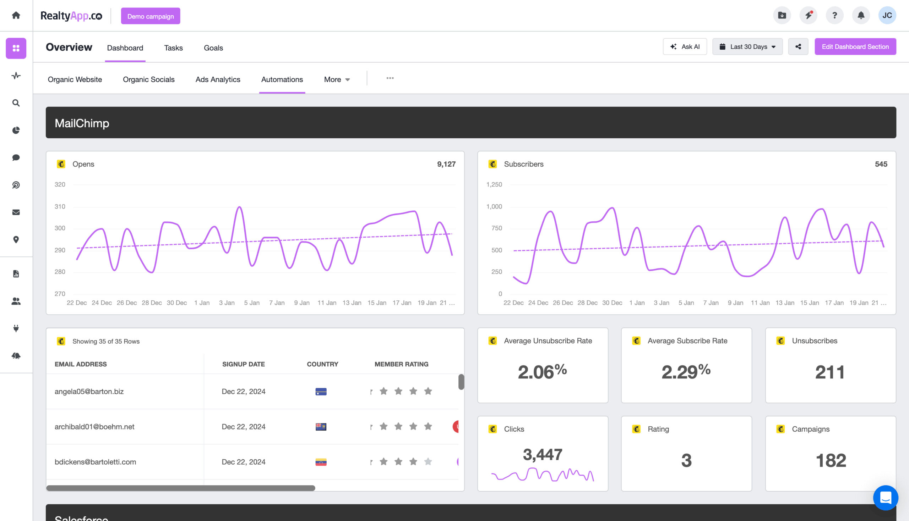Open the location pin icon in sidebar

click(x=16, y=240)
